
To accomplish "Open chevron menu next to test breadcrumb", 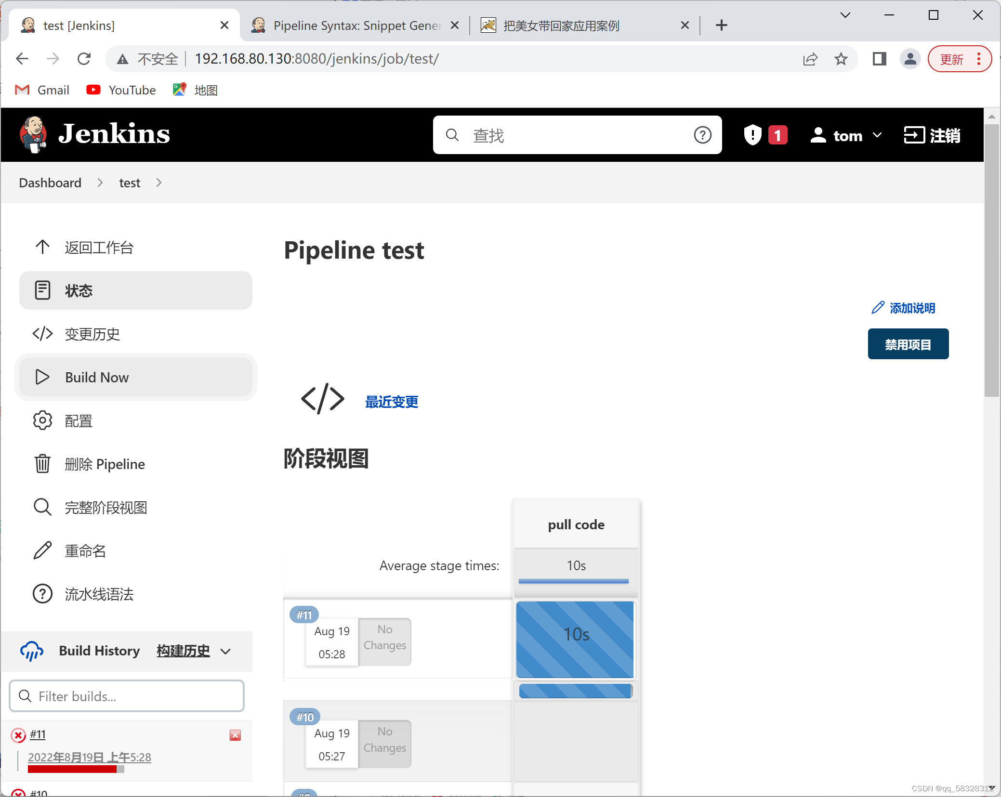I will click(159, 183).
